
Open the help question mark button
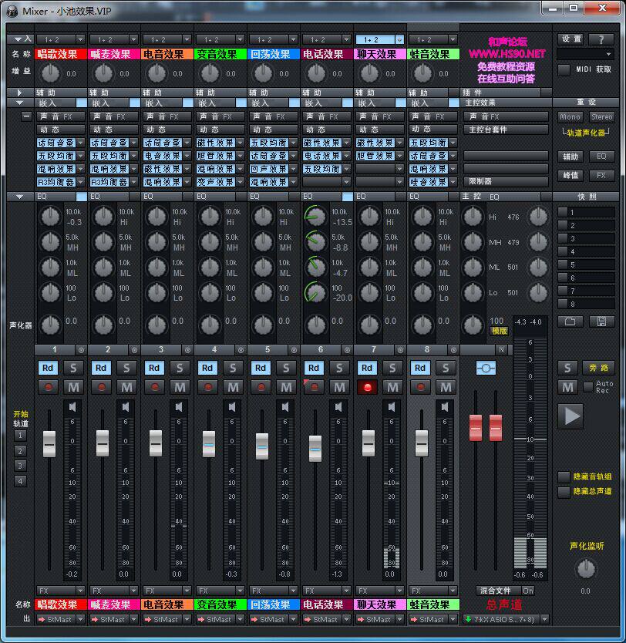point(601,39)
